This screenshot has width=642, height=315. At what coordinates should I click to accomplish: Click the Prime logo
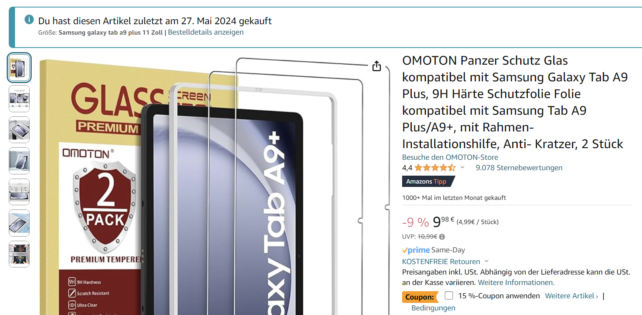[x=416, y=250]
